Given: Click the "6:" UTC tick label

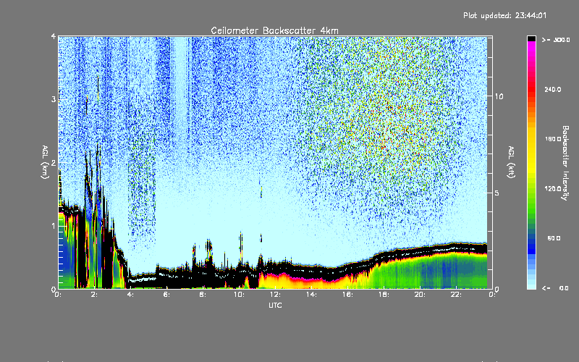Looking at the screenshot, I should [x=166, y=295].
